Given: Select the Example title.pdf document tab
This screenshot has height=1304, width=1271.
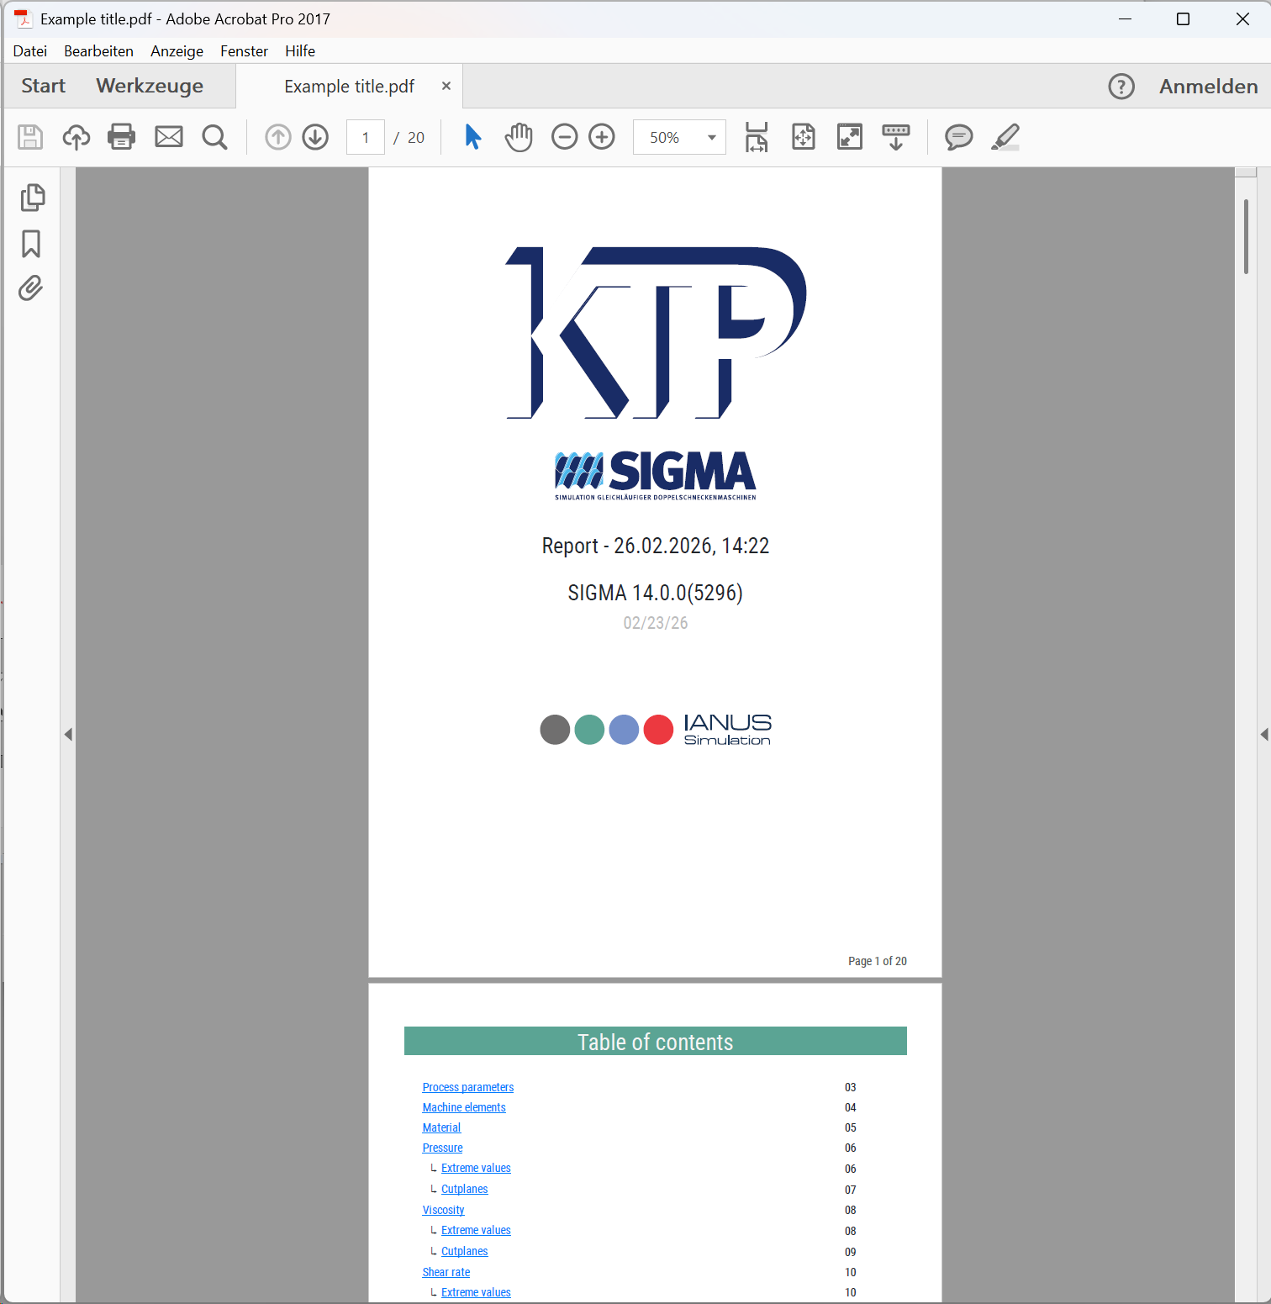Looking at the screenshot, I should click(349, 87).
